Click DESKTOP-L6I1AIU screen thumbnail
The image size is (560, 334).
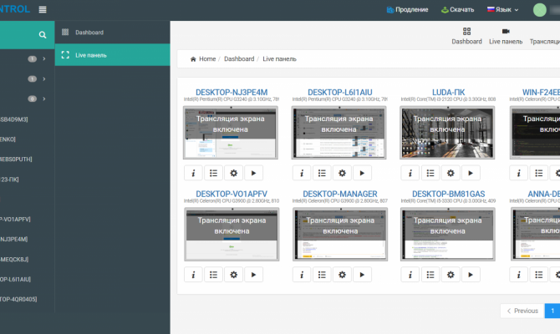pos(339,133)
